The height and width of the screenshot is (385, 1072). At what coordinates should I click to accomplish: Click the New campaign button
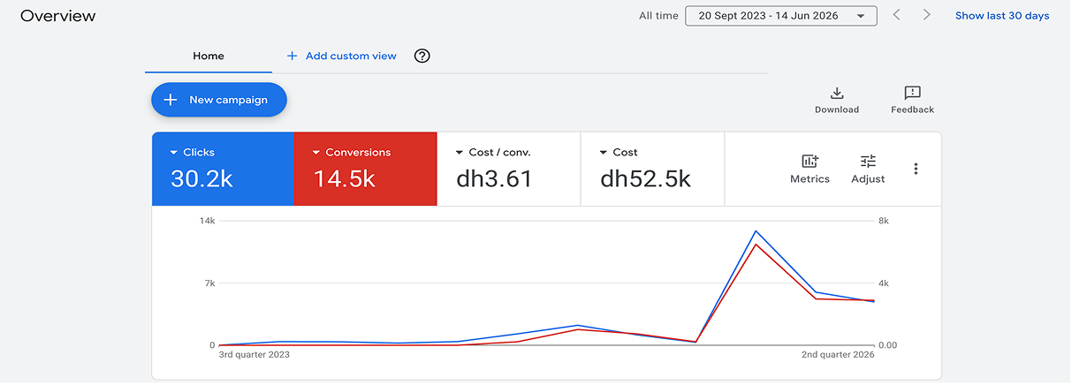pos(219,100)
